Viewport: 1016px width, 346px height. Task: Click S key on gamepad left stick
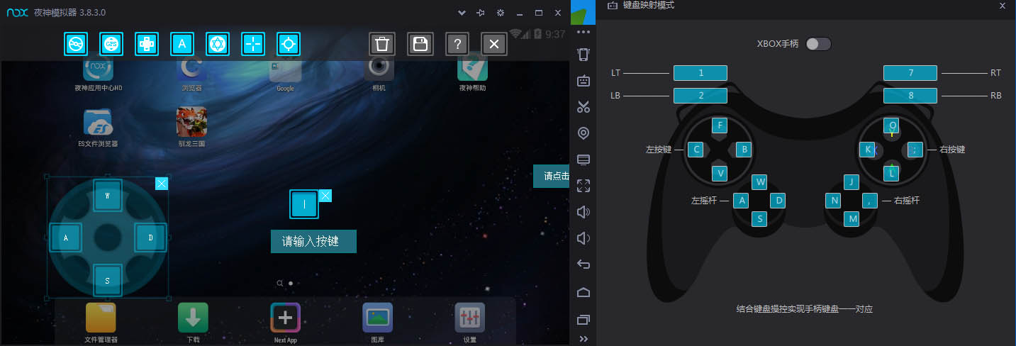760,219
